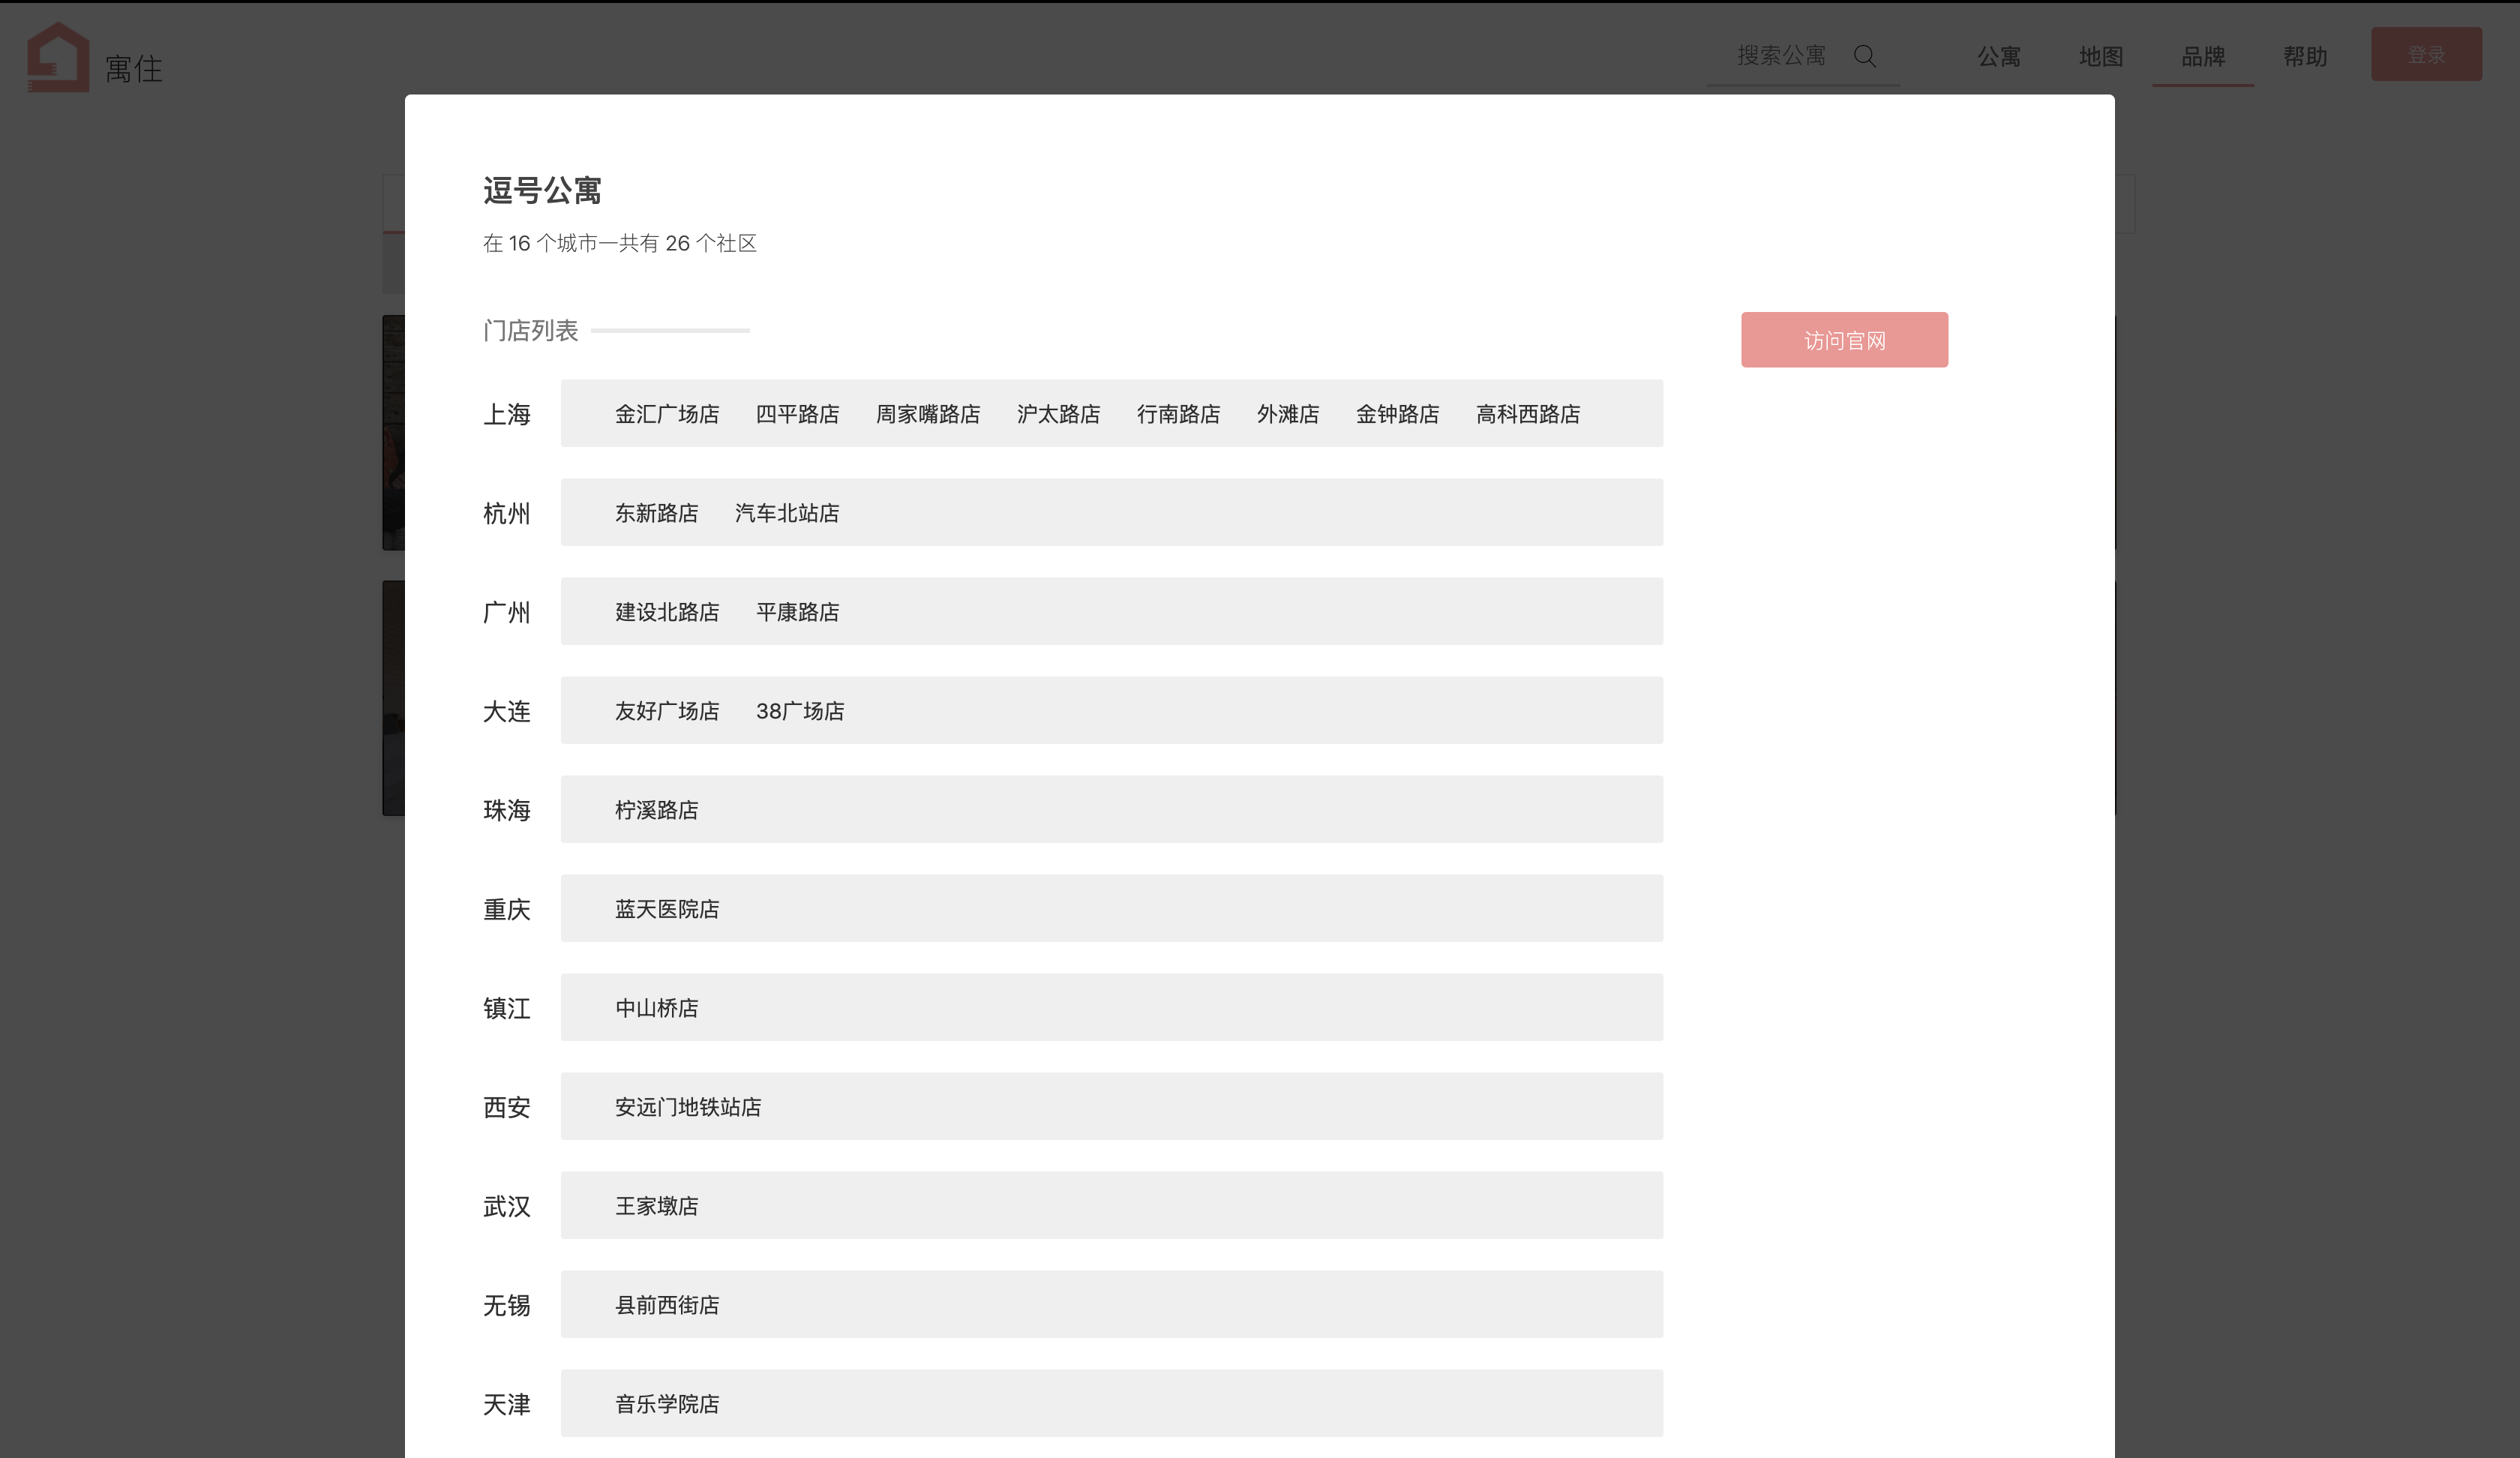Open the 安远门地铁站店 in 西安
2520x1458 pixels.
[687, 1107]
